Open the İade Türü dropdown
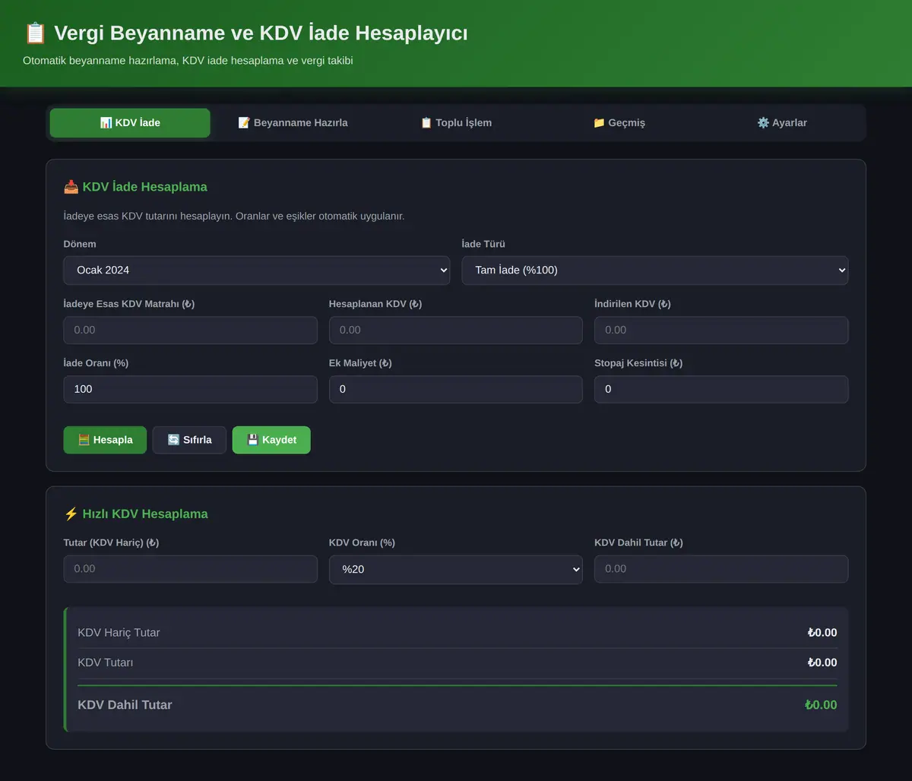912x781 pixels. point(655,270)
